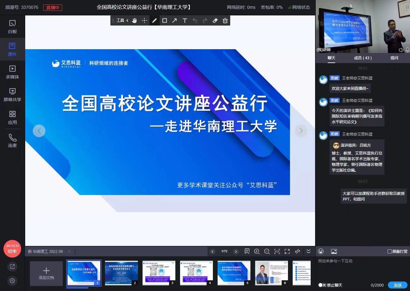Select slide thumbnail 1

click(x=84, y=273)
